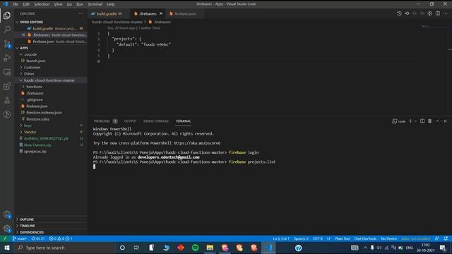452x254 pixels.
Task: Split the terminal panel
Action: click(x=422, y=121)
